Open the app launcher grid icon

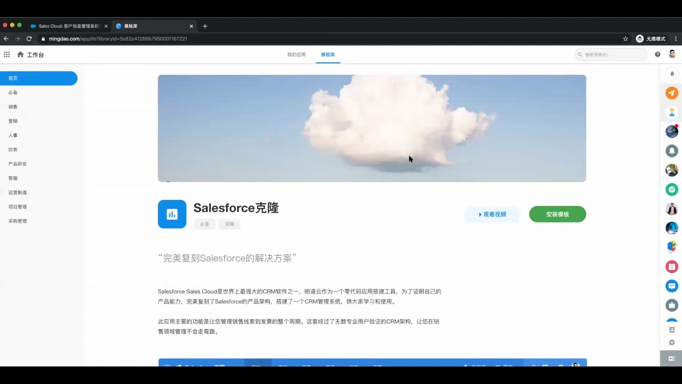pos(7,54)
